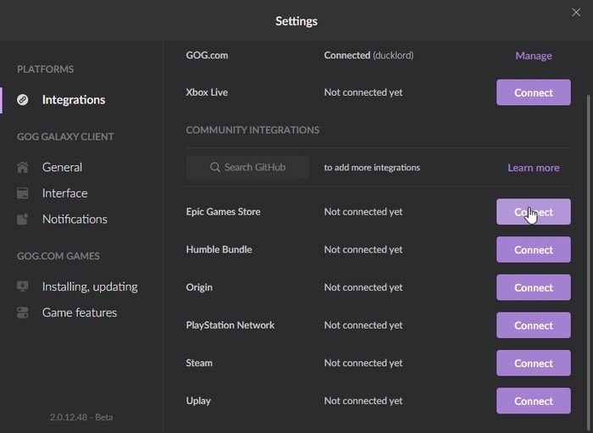Click the General home icon
The width and height of the screenshot is (593, 433).
tap(23, 167)
